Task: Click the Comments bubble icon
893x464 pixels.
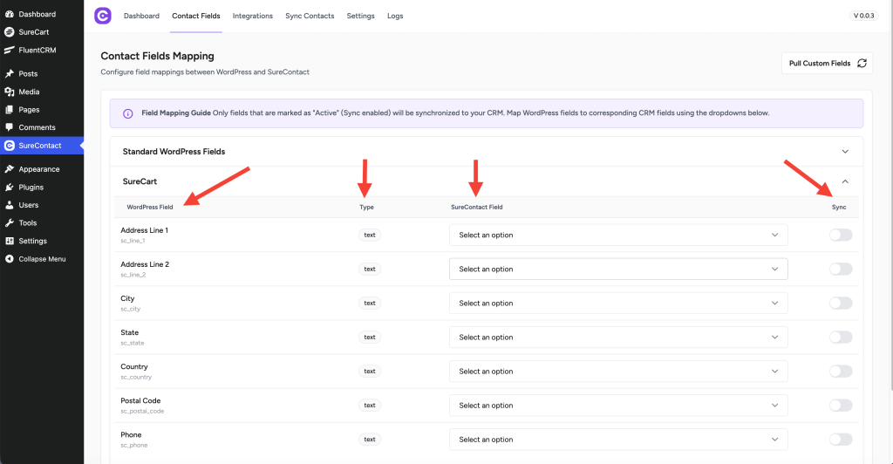Action: coord(9,127)
